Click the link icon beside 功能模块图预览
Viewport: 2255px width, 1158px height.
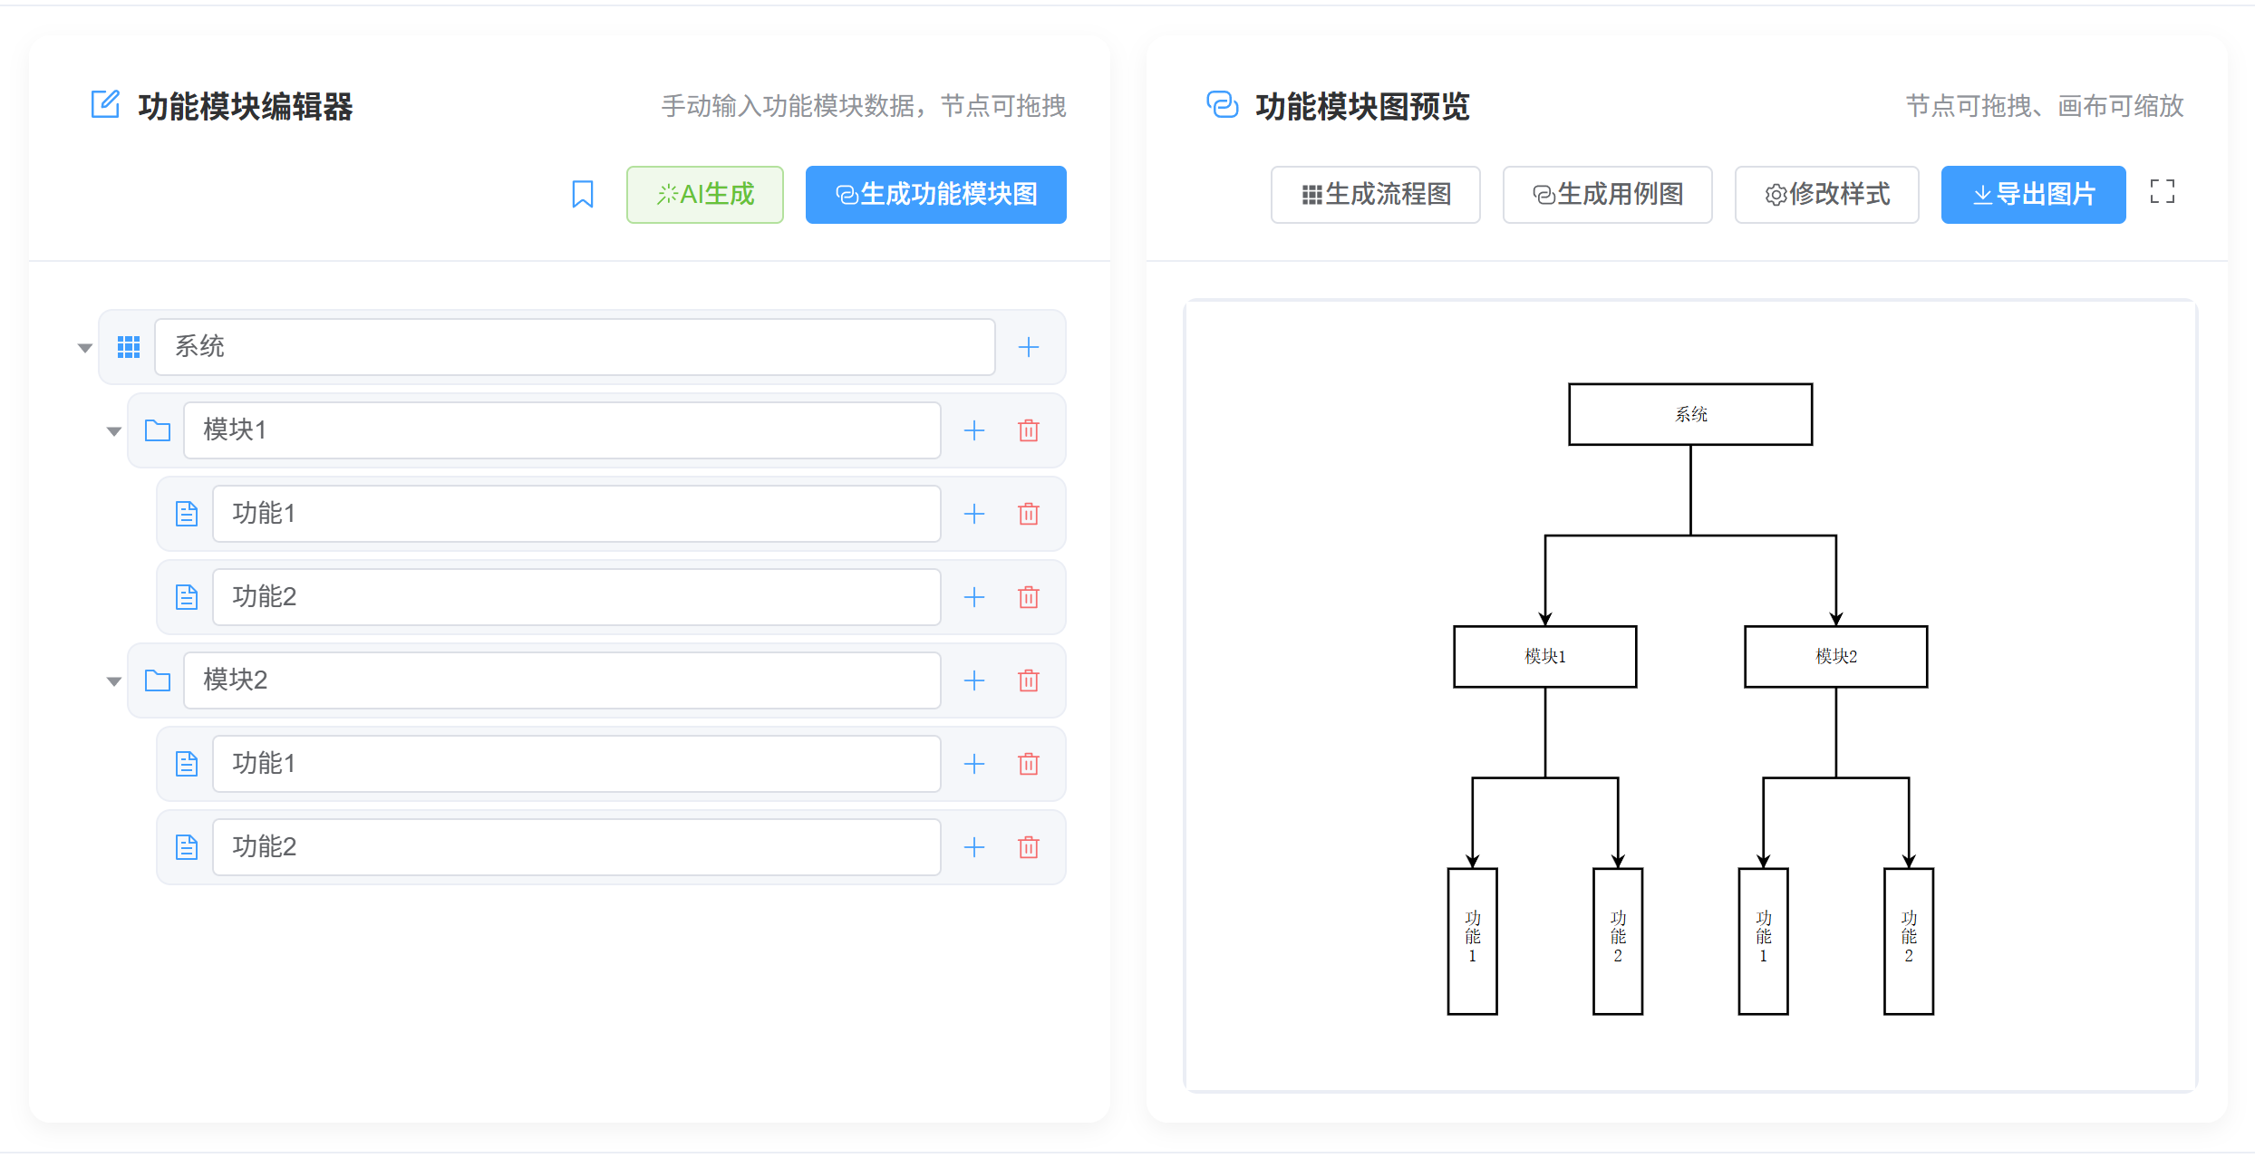point(1223,106)
